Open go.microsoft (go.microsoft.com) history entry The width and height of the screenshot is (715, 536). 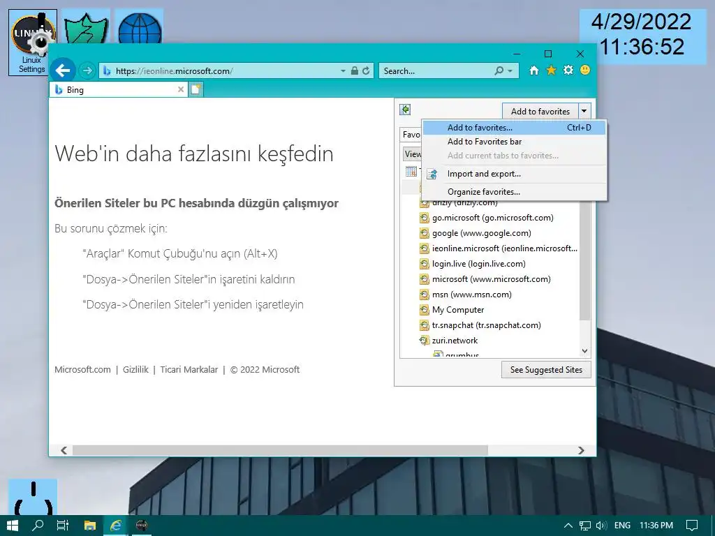pyautogui.click(x=487, y=218)
